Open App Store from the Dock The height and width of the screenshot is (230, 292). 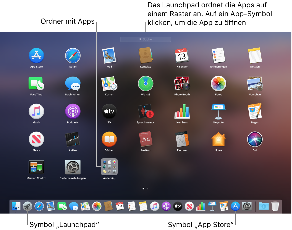tap(235, 206)
